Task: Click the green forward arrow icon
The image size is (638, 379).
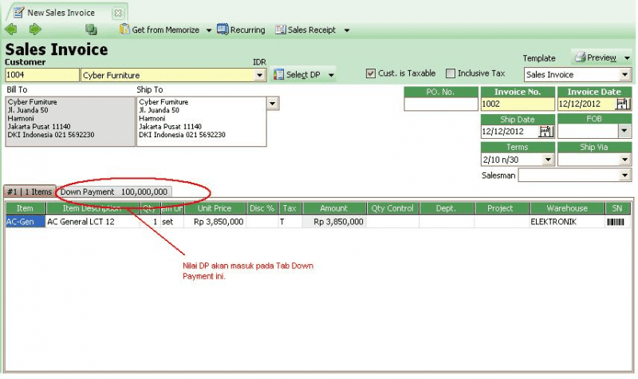Action: 35,30
